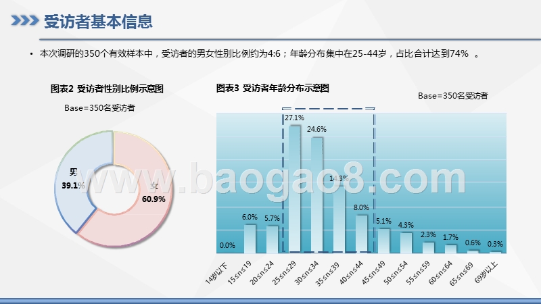Select the chevron arrows icon beside the title
This screenshot has width=541, height=304.
[x=24, y=20]
